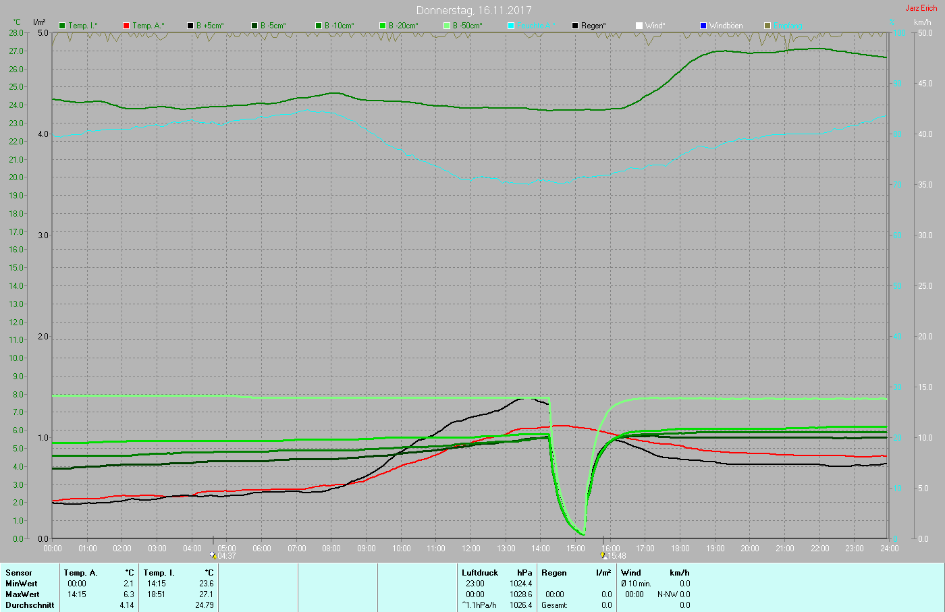This screenshot has height=612, width=945.
Task: Click the cyan humidity legend square
Action: [x=511, y=26]
